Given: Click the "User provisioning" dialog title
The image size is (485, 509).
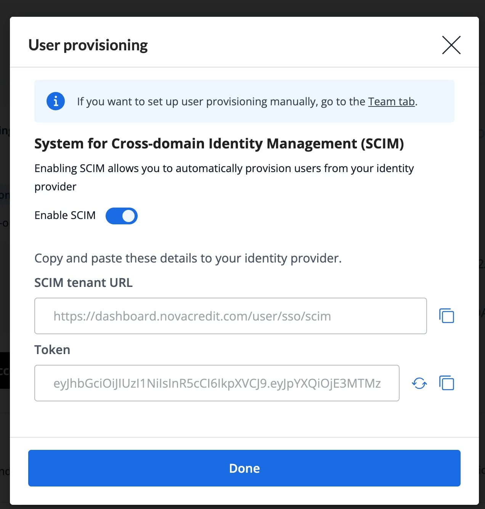Looking at the screenshot, I should (88, 45).
